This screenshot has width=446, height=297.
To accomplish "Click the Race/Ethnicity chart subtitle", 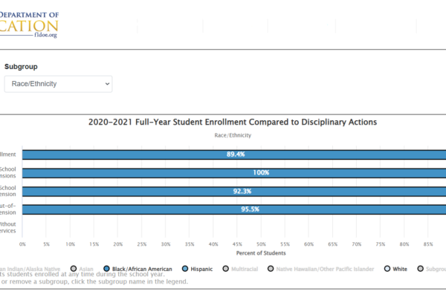I will [233, 135].
